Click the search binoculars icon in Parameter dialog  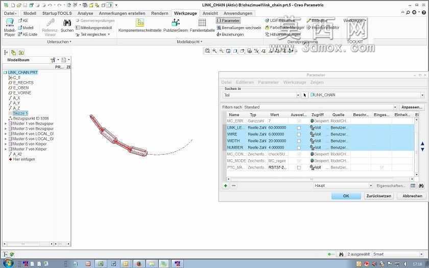pos(421,186)
